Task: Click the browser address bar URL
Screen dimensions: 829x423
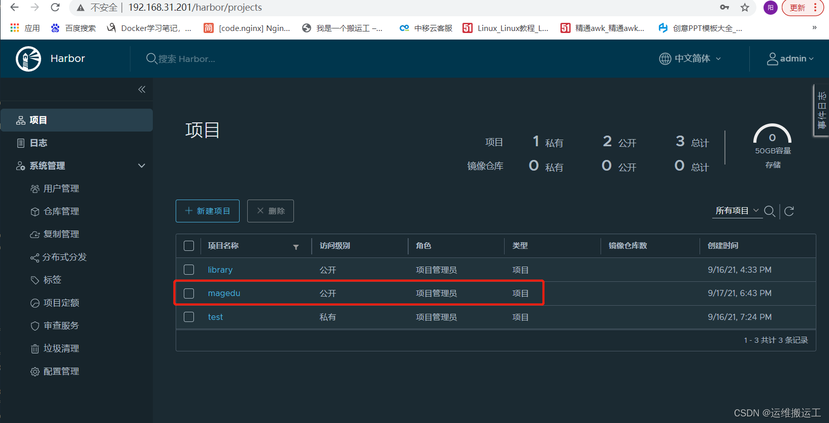Action: click(195, 8)
